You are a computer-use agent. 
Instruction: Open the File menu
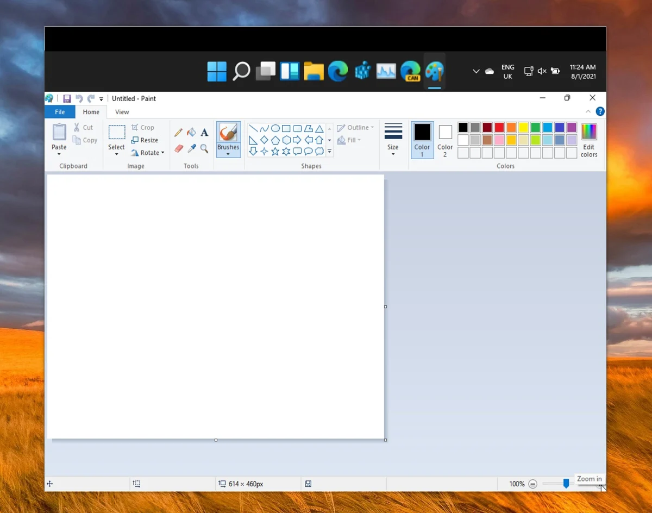(x=60, y=112)
